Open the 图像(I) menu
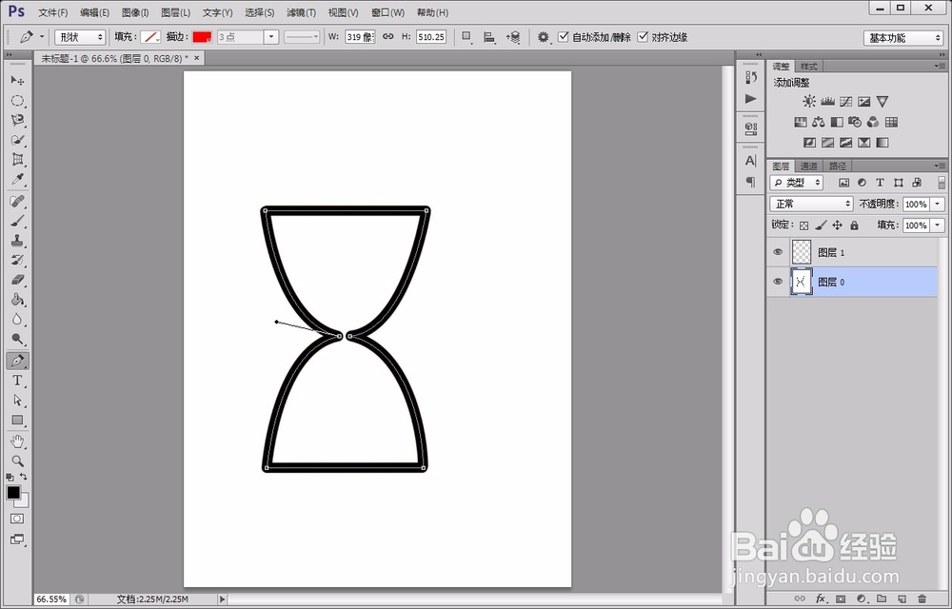 [135, 12]
